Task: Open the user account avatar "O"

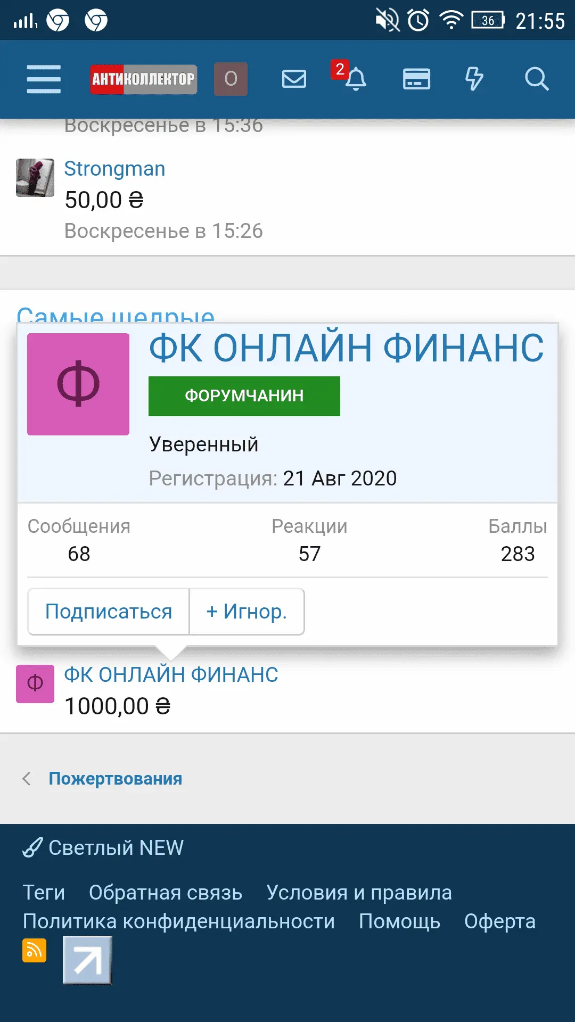Action: (x=231, y=79)
